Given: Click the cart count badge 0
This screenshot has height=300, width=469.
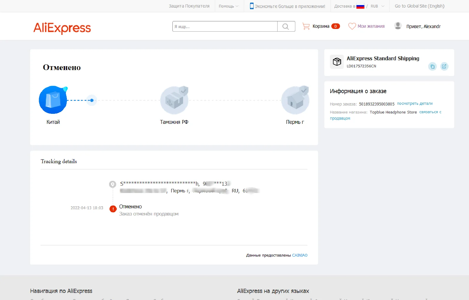Looking at the screenshot, I should pyautogui.click(x=336, y=26).
